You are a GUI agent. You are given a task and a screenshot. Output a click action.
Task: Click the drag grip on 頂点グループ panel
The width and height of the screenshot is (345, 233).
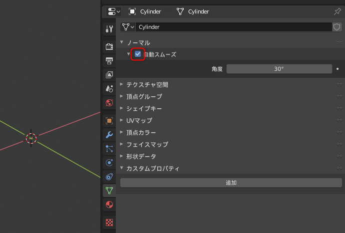tap(340, 96)
